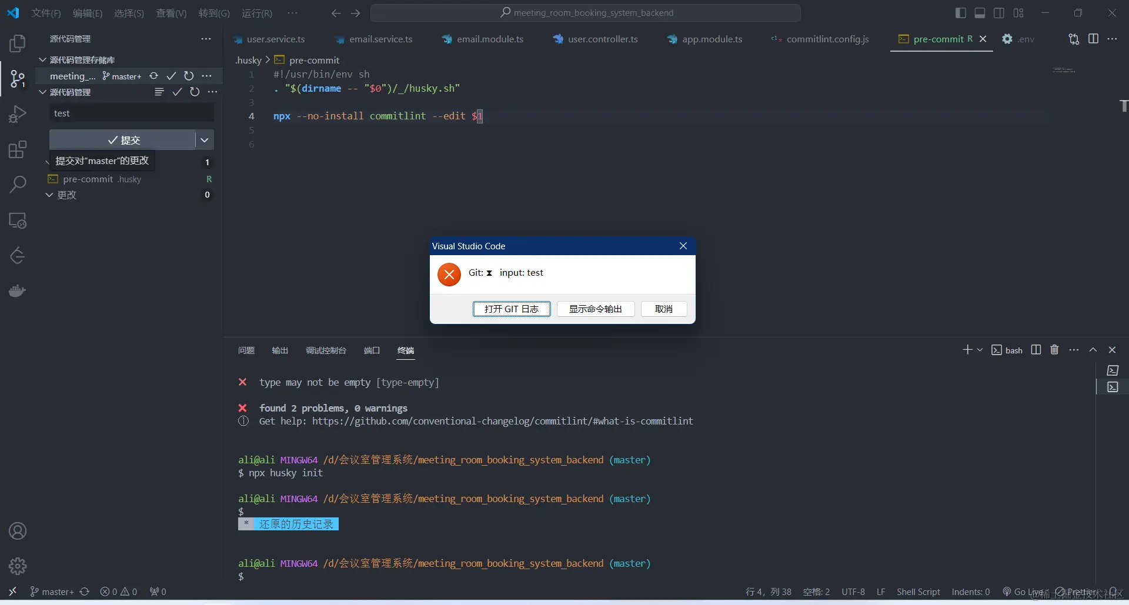Switch to commitlint.config.js editor tab
The image size is (1129, 605).
[x=828, y=39]
